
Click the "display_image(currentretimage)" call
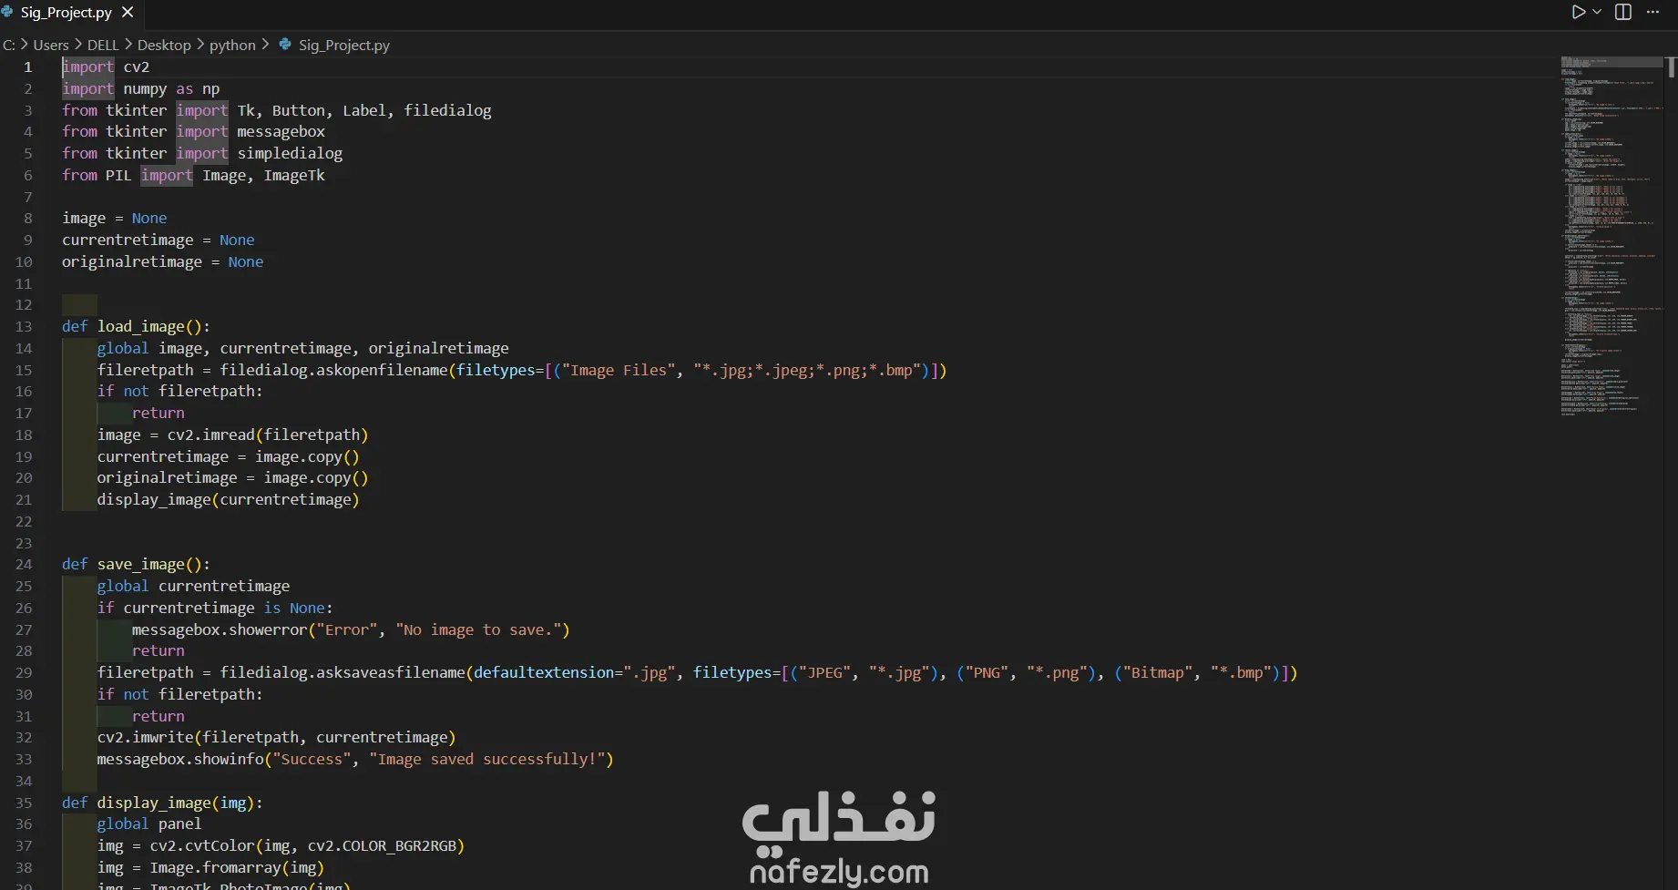click(x=229, y=499)
